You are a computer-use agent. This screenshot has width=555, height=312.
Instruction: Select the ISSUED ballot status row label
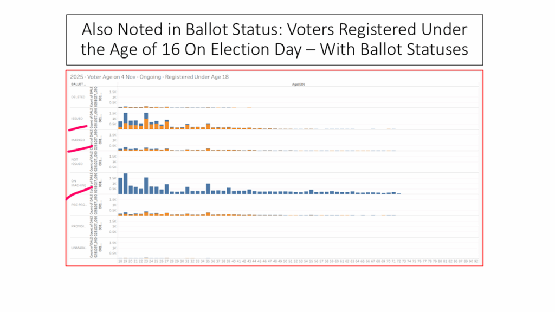tap(77, 118)
